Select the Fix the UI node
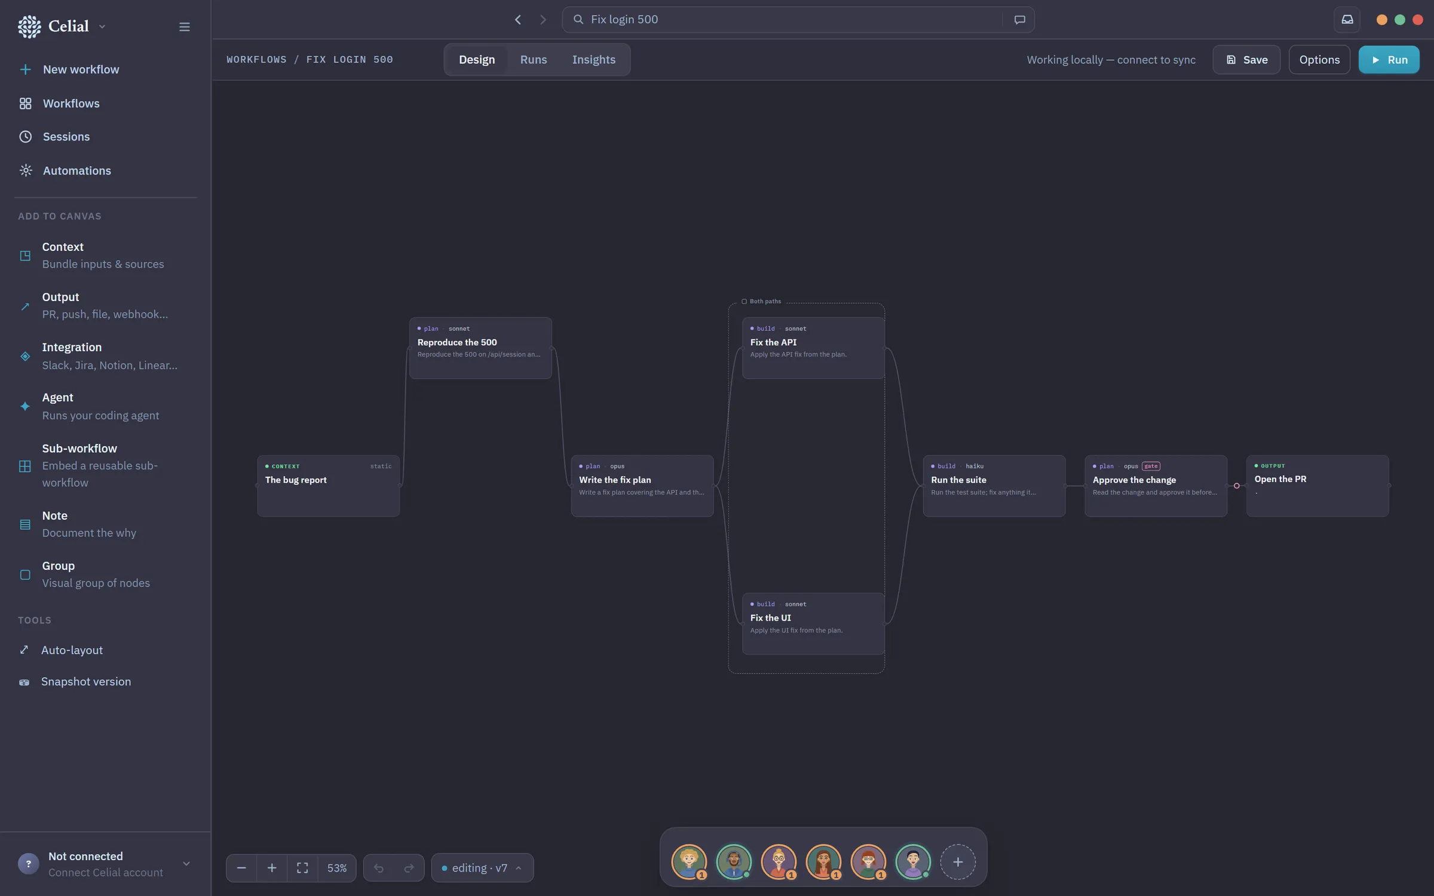This screenshot has height=896, width=1434. click(x=813, y=624)
